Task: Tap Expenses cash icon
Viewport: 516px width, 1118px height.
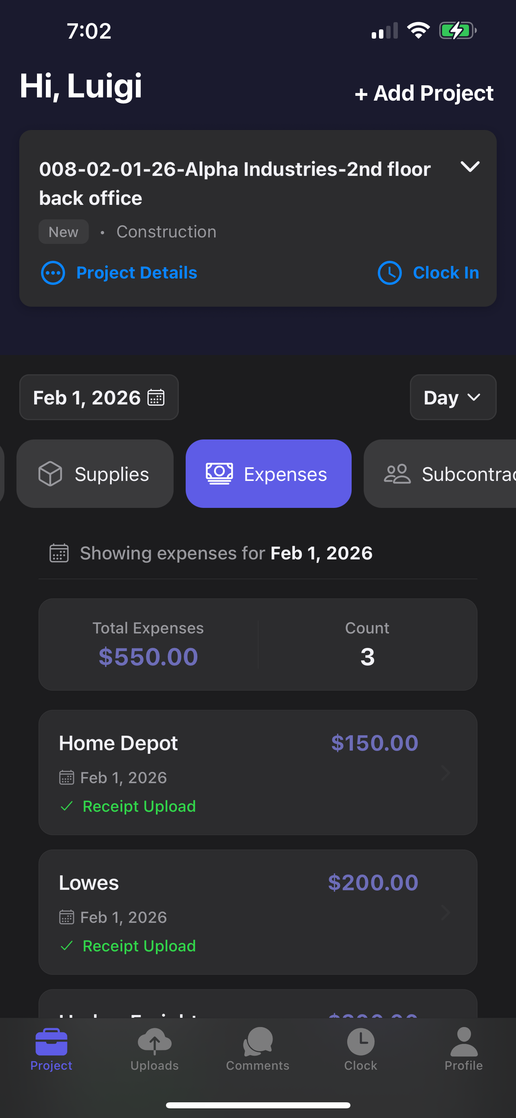Action: 219,474
